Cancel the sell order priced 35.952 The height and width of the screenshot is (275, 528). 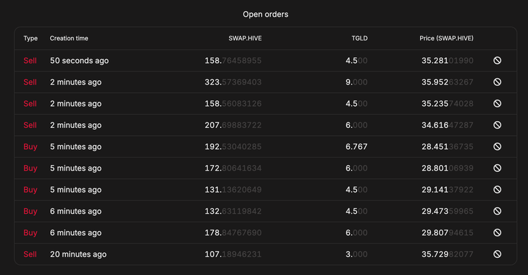[x=497, y=82]
